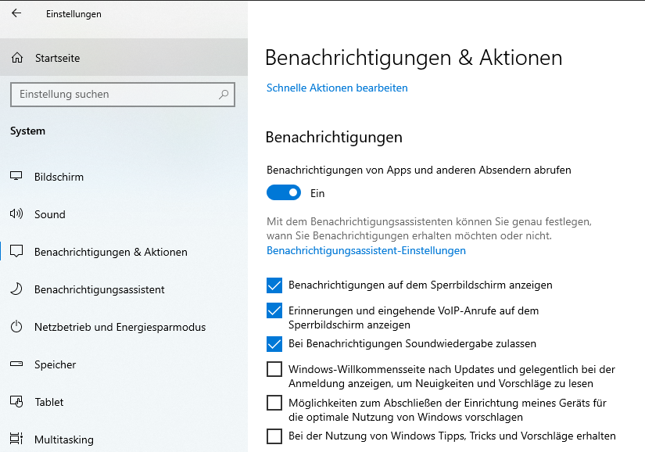Click the Multitasking icon in sidebar
This screenshot has width=645, height=452.
16,439
